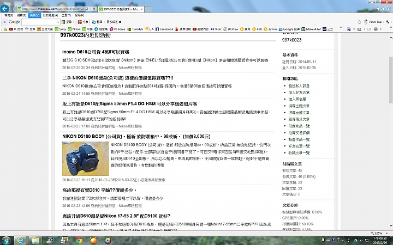Screen dimensions: 393x245
Task: Open the Make A Gif bookmark
Action: coord(311,29)
